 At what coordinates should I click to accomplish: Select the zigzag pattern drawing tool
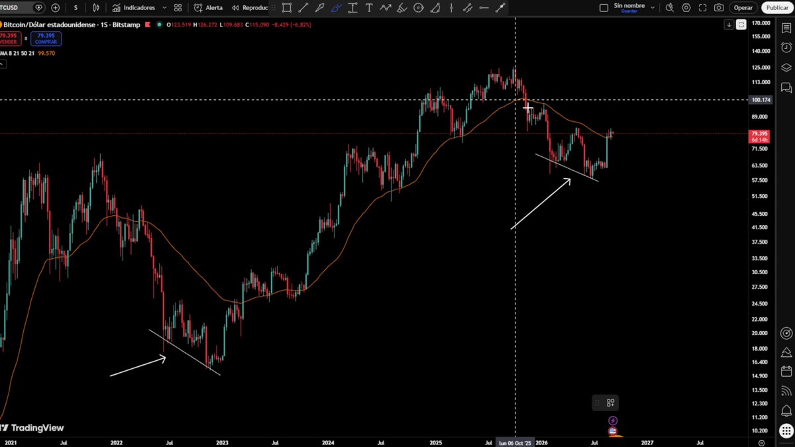[x=386, y=8]
